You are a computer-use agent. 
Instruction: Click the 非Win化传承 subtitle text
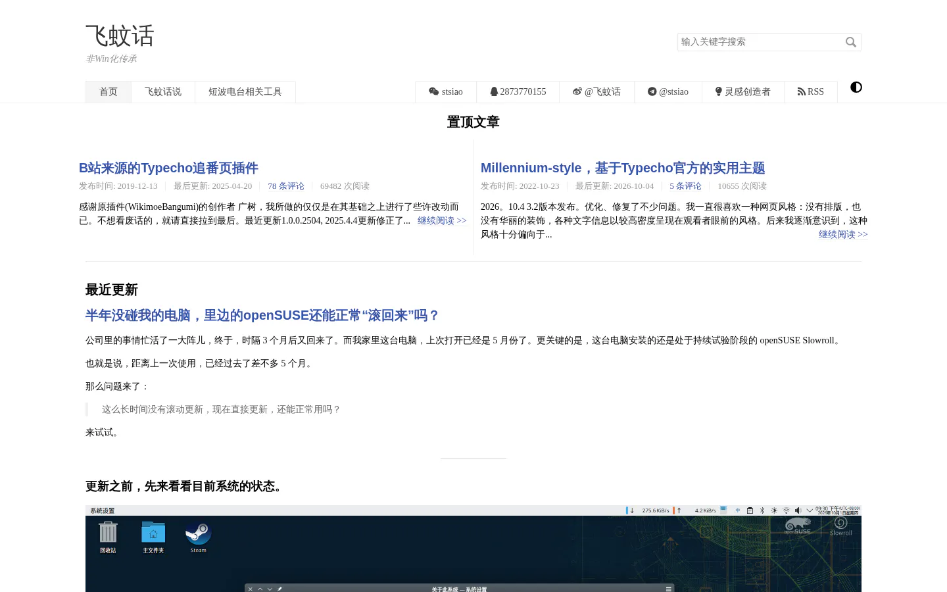click(x=111, y=59)
